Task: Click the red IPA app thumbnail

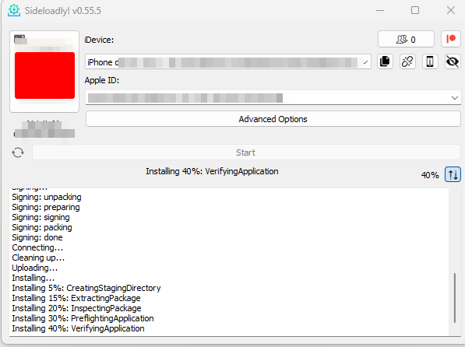Action: coord(44,75)
